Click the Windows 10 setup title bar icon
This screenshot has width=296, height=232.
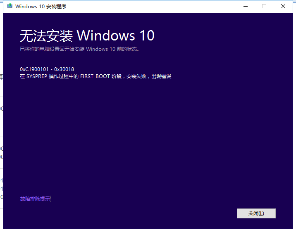tap(10, 6)
